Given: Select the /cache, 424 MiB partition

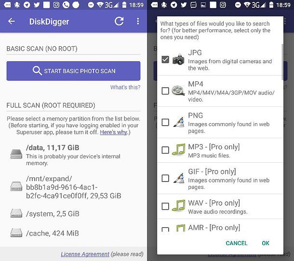Looking at the screenshot, I should (x=73, y=233).
